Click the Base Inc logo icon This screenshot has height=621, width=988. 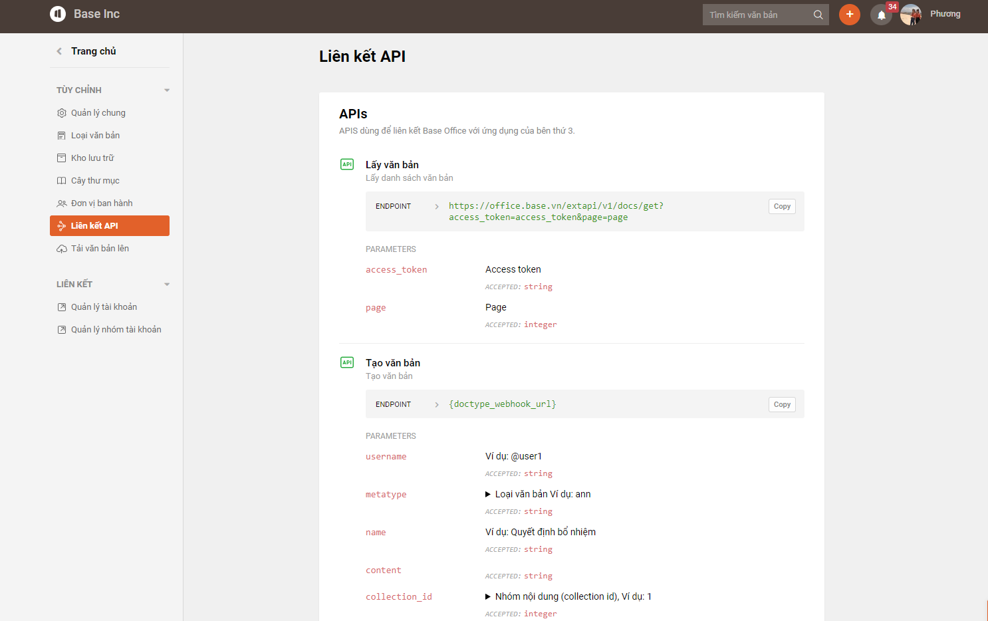(x=58, y=14)
